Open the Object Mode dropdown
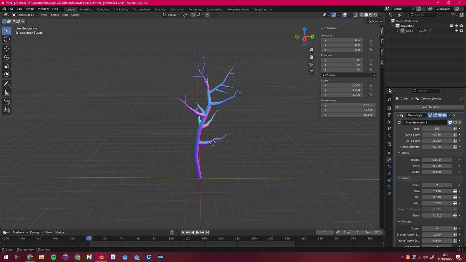The image size is (466, 262). pos(25,15)
